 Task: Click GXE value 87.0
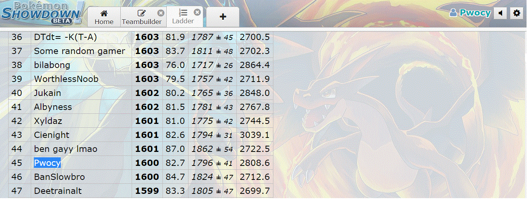tap(175, 149)
